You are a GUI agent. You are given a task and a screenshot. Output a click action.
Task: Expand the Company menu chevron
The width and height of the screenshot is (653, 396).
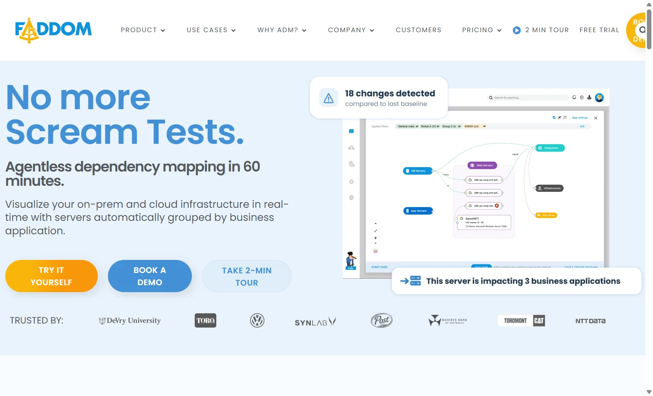[372, 31]
